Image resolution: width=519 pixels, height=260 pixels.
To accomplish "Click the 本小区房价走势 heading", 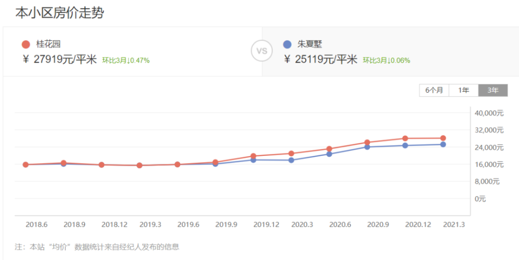I will point(59,13).
